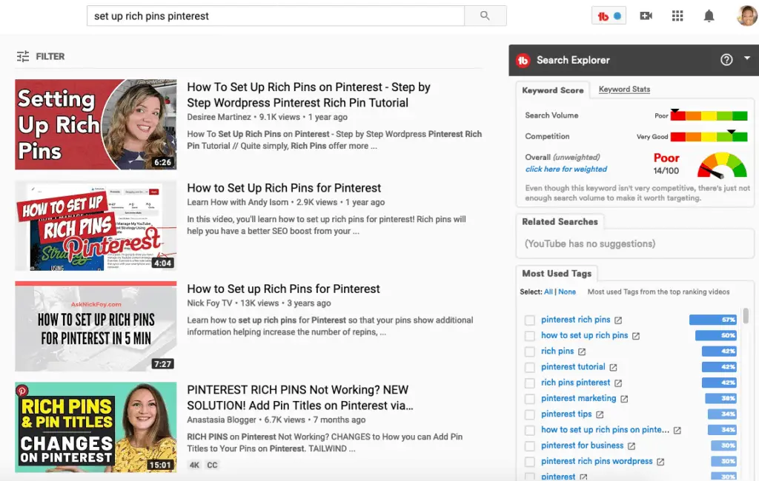Viewport: 759px width, 481px height.
Task: Open external link icon beside pinterest tutorial
Action: pos(613,367)
